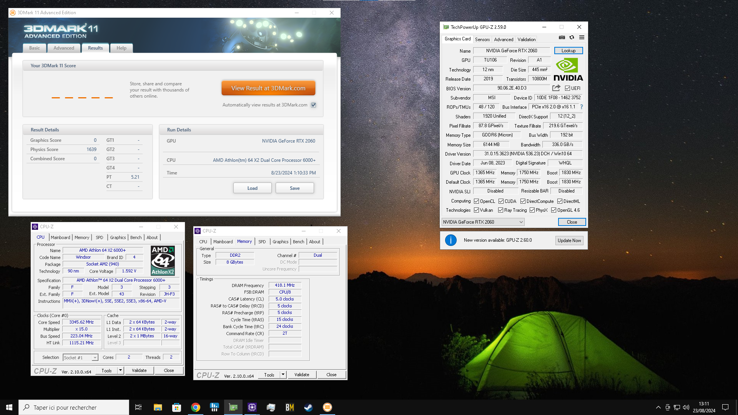Click the blue app icon beside HWBOT taskbar icon
The height and width of the screenshot is (415, 738).
[214, 407]
